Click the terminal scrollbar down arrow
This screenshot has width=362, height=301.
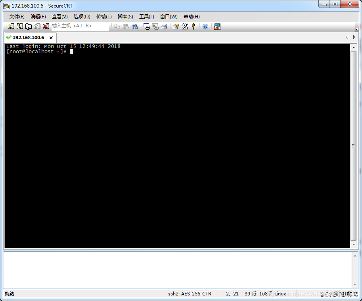[x=353, y=244]
